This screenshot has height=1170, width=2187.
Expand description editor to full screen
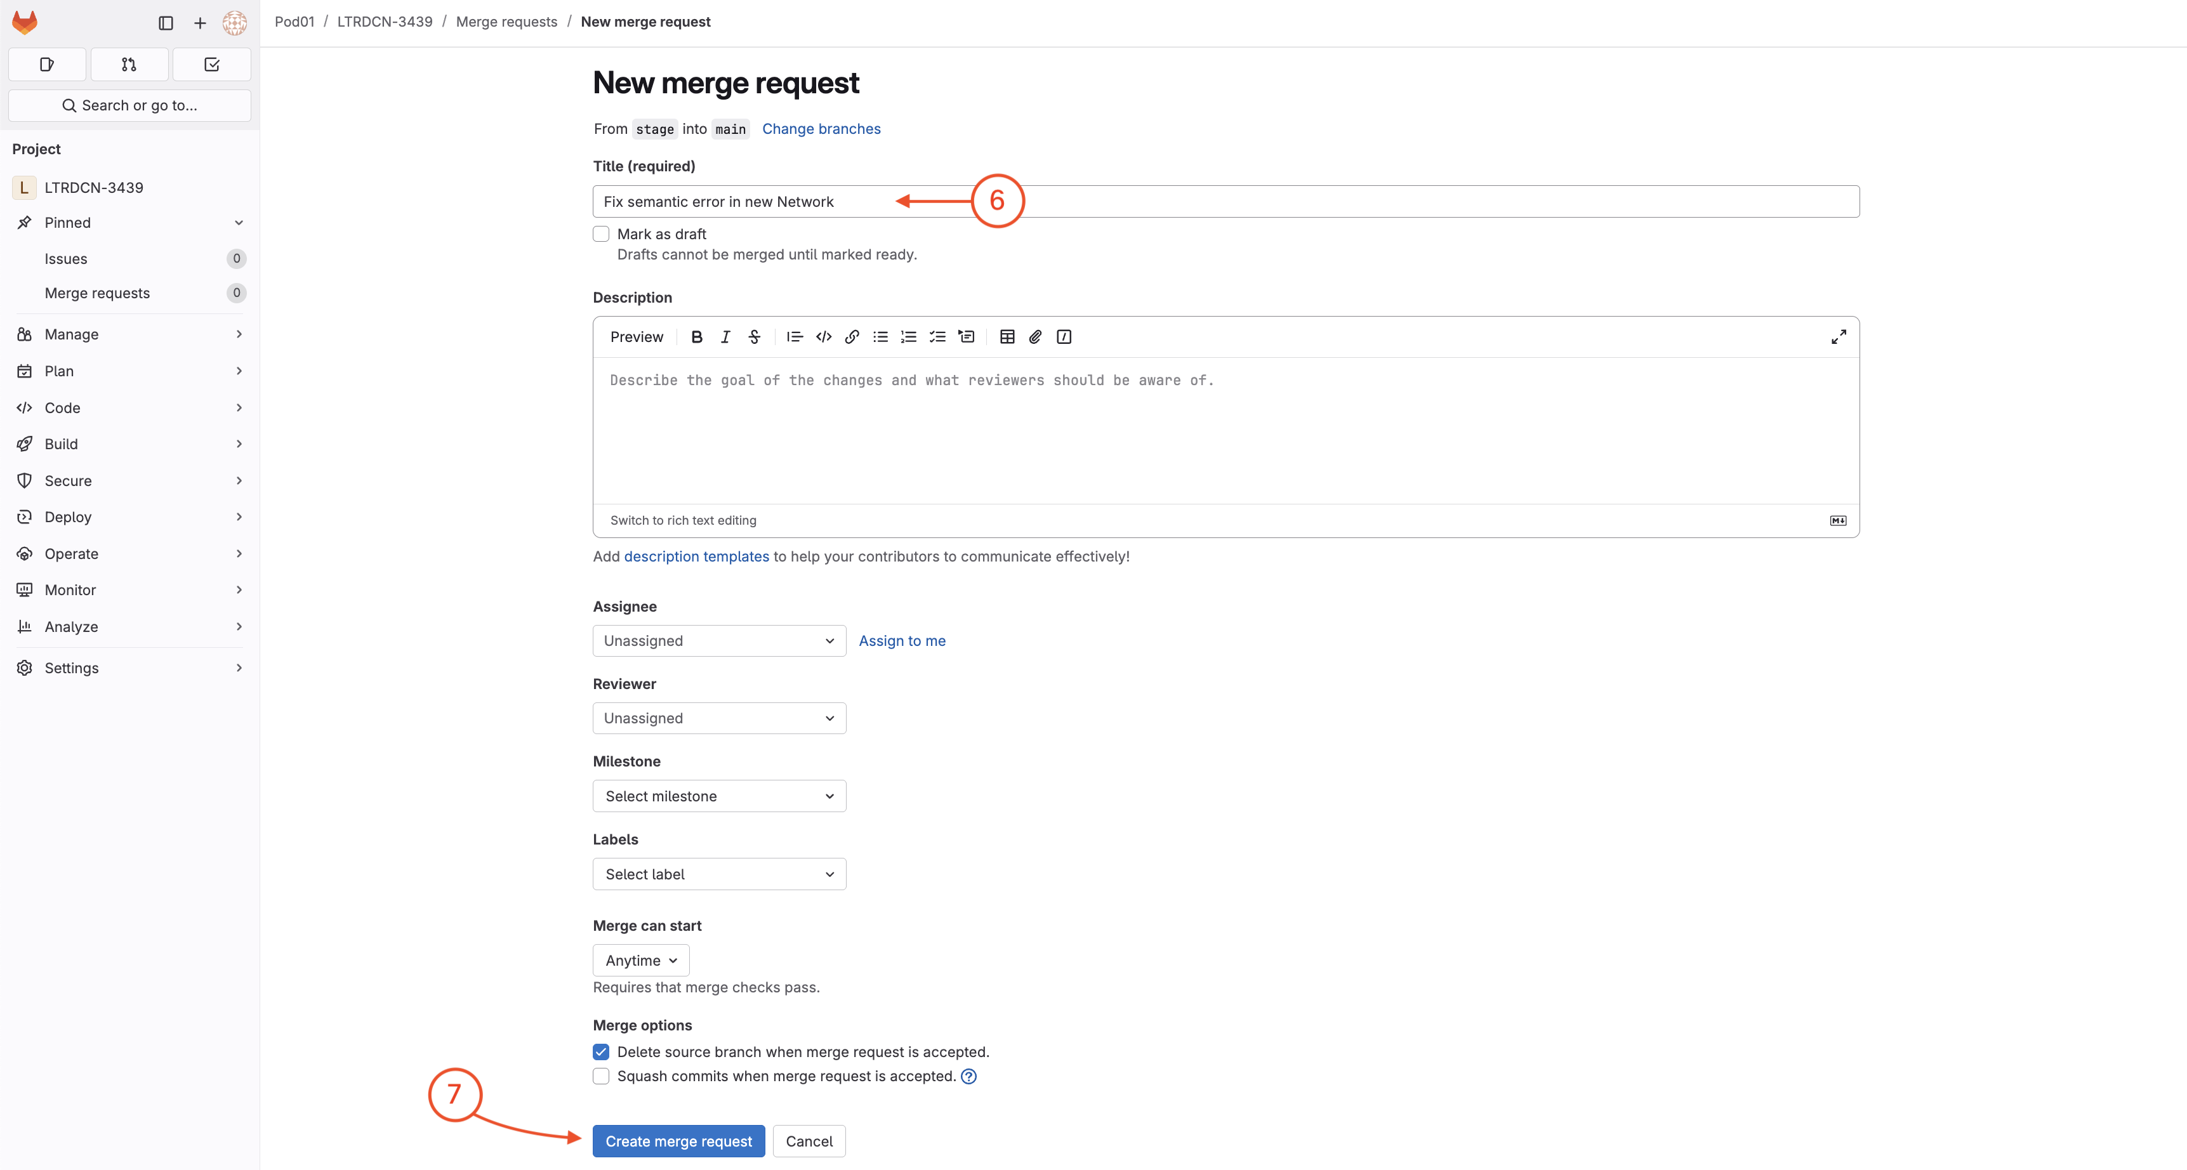pos(1838,337)
